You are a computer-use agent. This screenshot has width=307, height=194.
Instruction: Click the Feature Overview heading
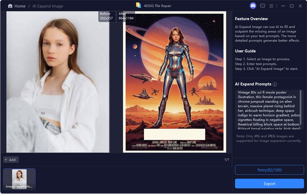(251, 19)
